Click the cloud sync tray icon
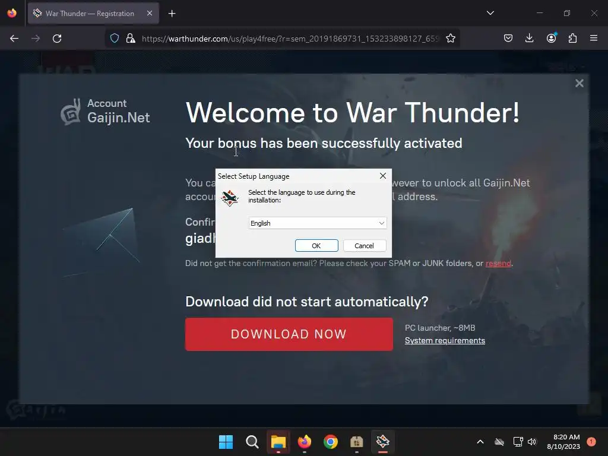The width and height of the screenshot is (608, 456). coord(499,442)
